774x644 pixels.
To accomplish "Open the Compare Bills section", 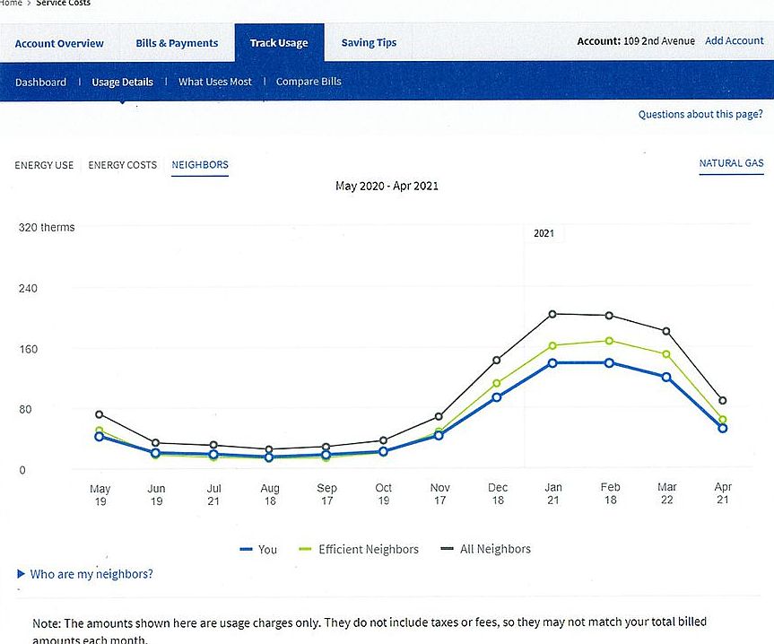I will [x=309, y=82].
